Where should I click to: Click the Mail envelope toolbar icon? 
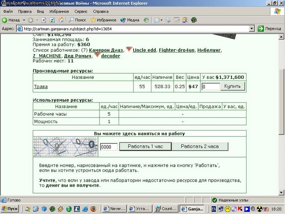point(157,20)
